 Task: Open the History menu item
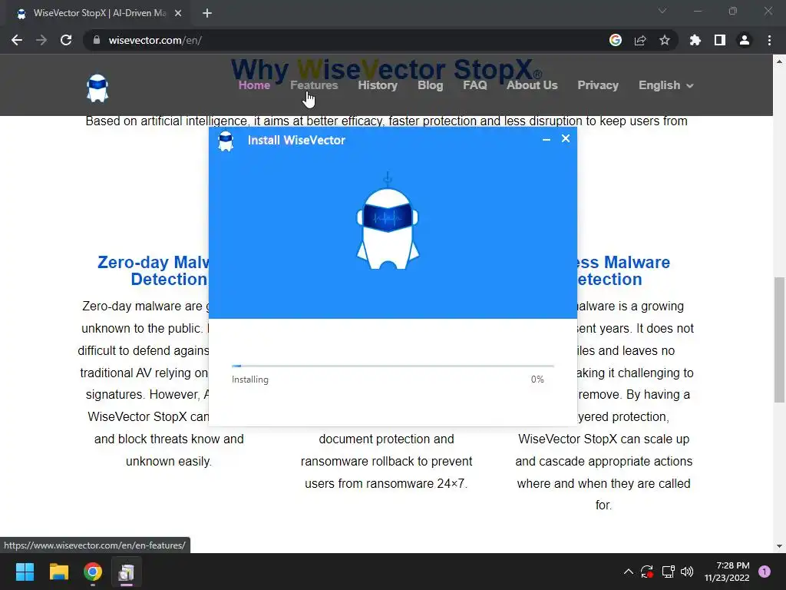(378, 85)
